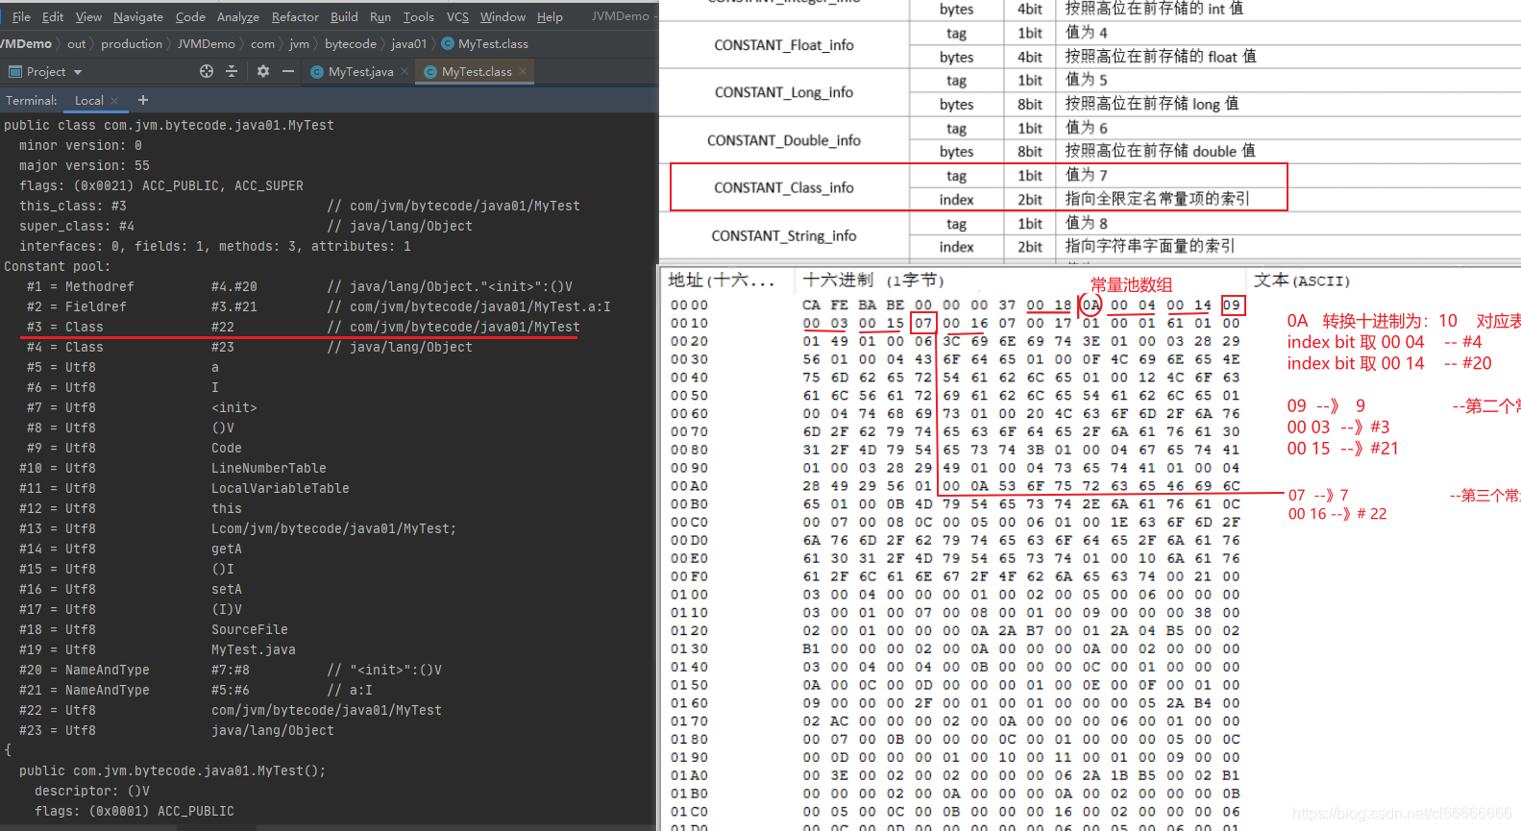Click the 'out' breadcrumb
The height and width of the screenshot is (831, 1521).
click(76, 43)
